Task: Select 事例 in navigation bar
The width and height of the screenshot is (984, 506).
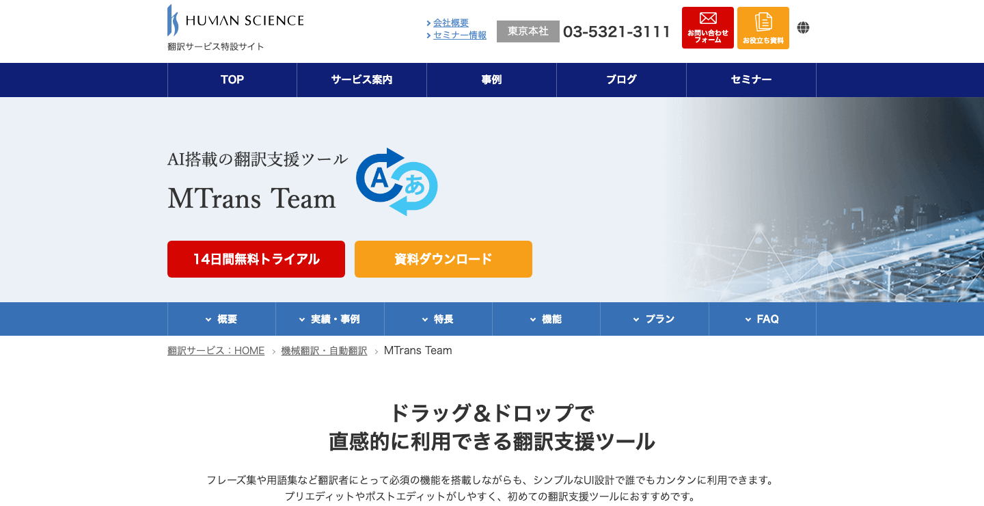Action: tap(492, 80)
